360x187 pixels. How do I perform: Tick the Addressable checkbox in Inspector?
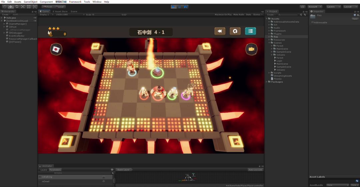pos(312,23)
